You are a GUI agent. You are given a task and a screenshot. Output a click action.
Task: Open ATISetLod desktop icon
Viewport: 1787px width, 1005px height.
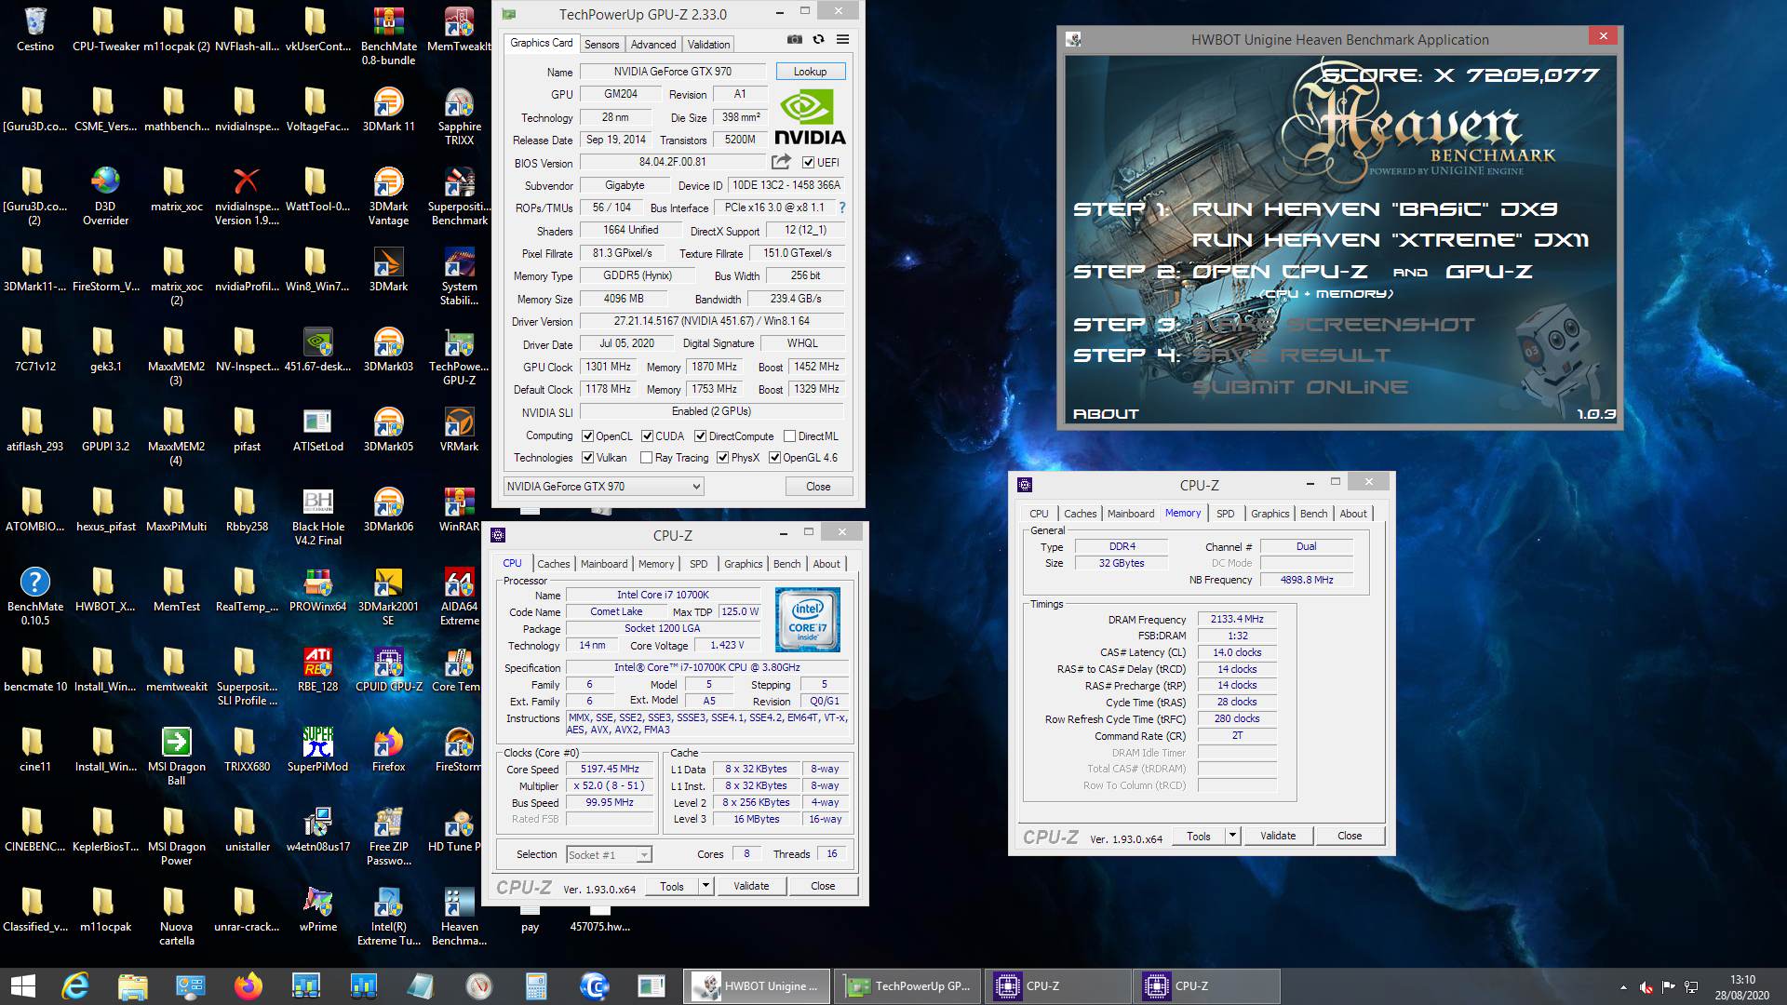pos(317,430)
